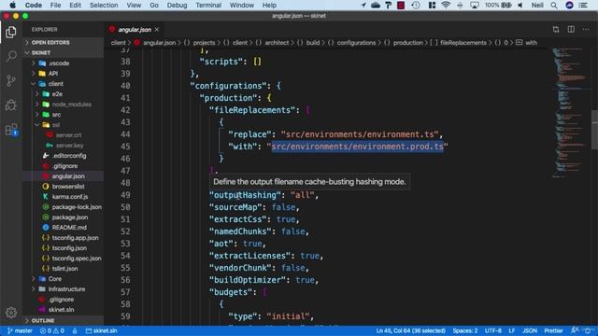Open Source Control view
The image size is (598, 336).
[x=11, y=80]
